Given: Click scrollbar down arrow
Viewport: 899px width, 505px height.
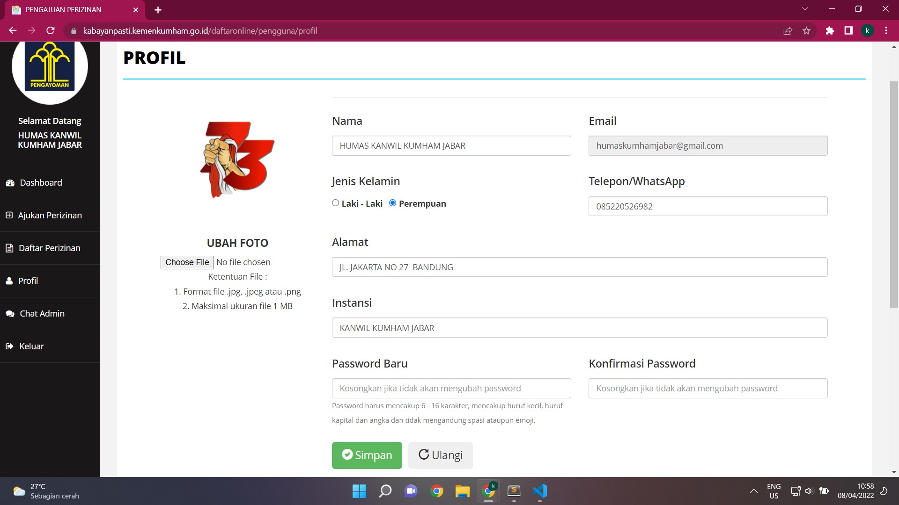Looking at the screenshot, I should pyautogui.click(x=894, y=472).
